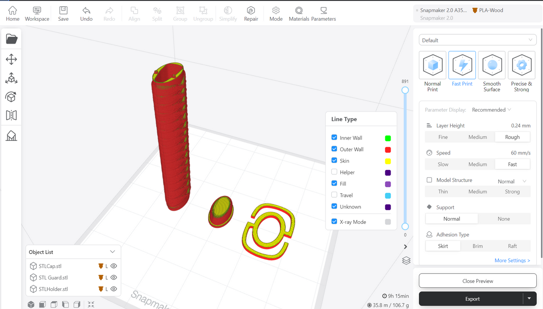
Task: Hide STL Guard.stl using eye icon
Action: 114,278
